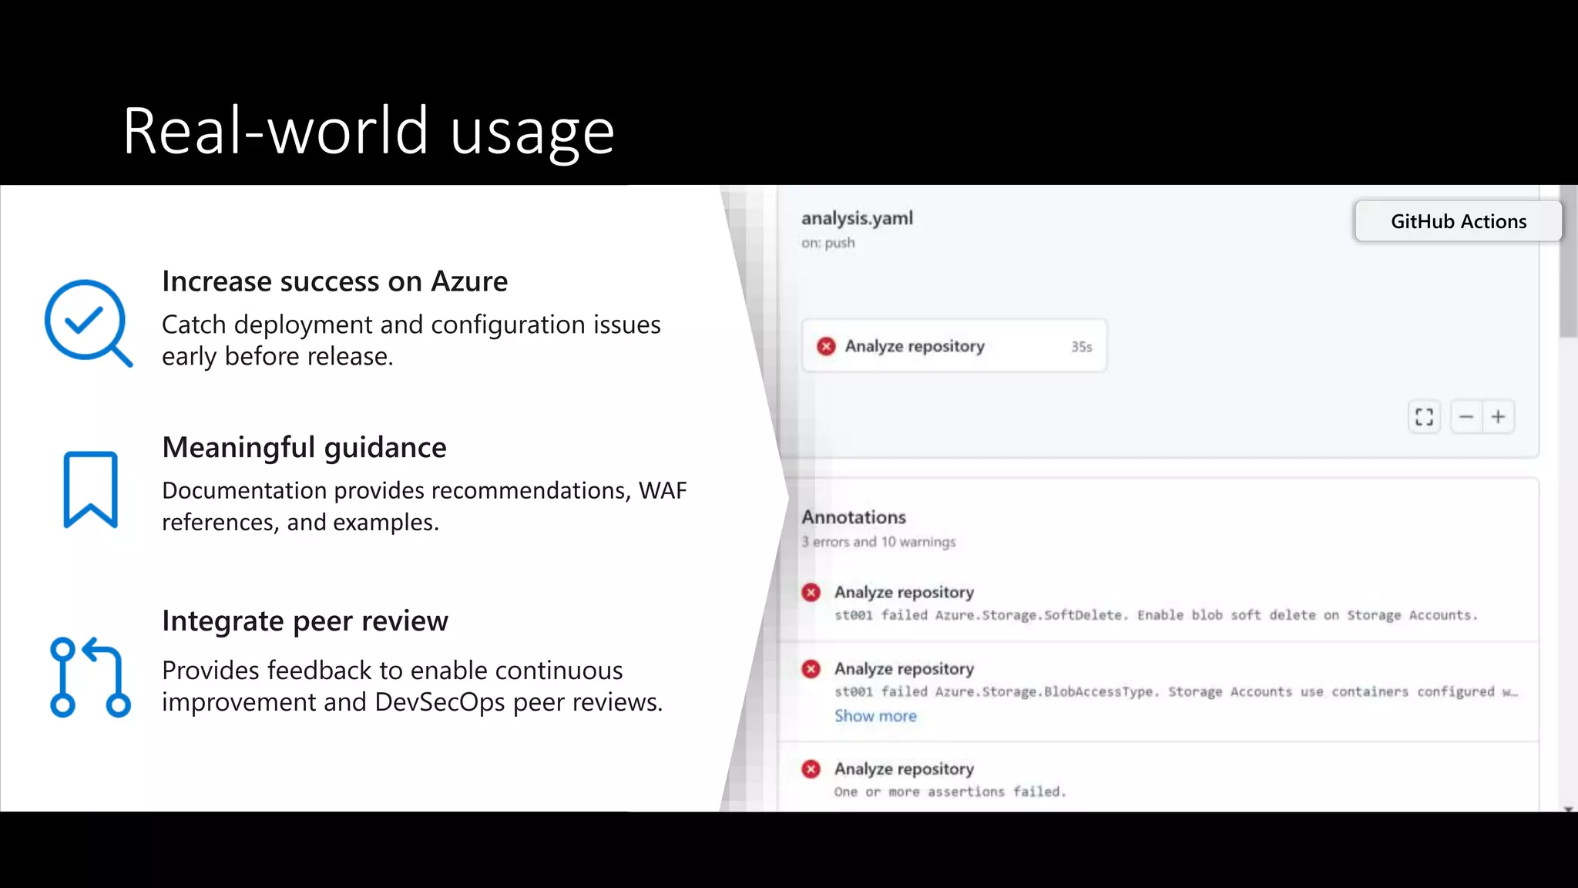Zoom in workflow graph with plus button

point(1498,417)
